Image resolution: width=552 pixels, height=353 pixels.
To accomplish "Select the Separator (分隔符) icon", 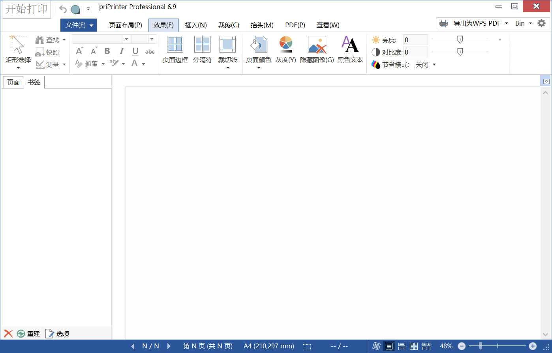I will [x=202, y=45].
